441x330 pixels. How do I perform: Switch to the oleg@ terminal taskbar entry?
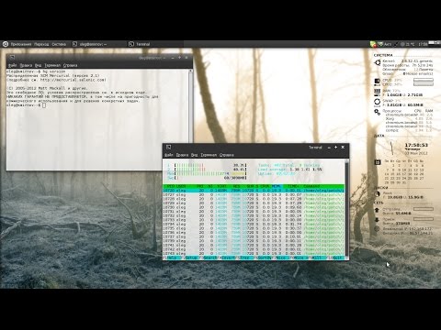click(x=90, y=44)
